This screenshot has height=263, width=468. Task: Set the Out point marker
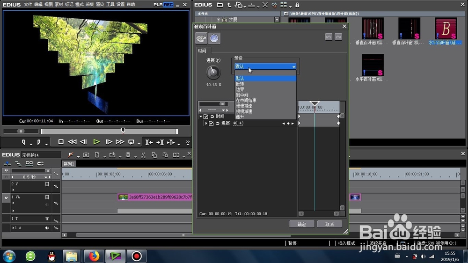click(x=39, y=142)
